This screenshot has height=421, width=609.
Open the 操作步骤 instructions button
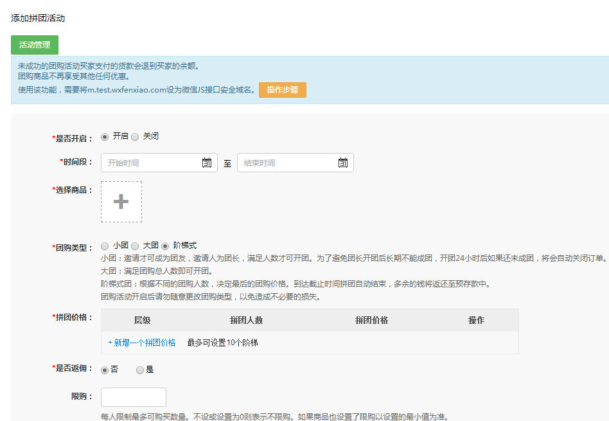click(282, 90)
